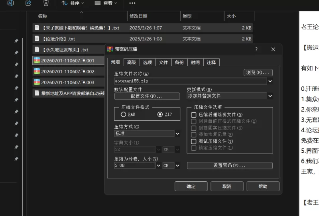Expand the volume size preset dropdown arrow
The height and width of the screenshot is (216, 319).
click(158, 165)
